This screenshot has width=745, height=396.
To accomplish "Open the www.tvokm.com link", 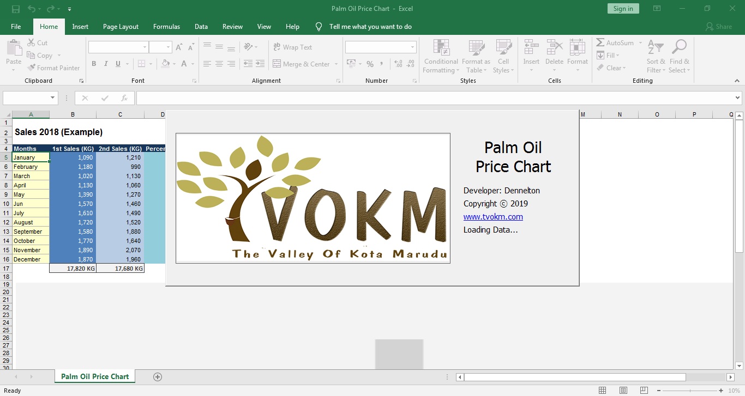I will pyautogui.click(x=493, y=217).
